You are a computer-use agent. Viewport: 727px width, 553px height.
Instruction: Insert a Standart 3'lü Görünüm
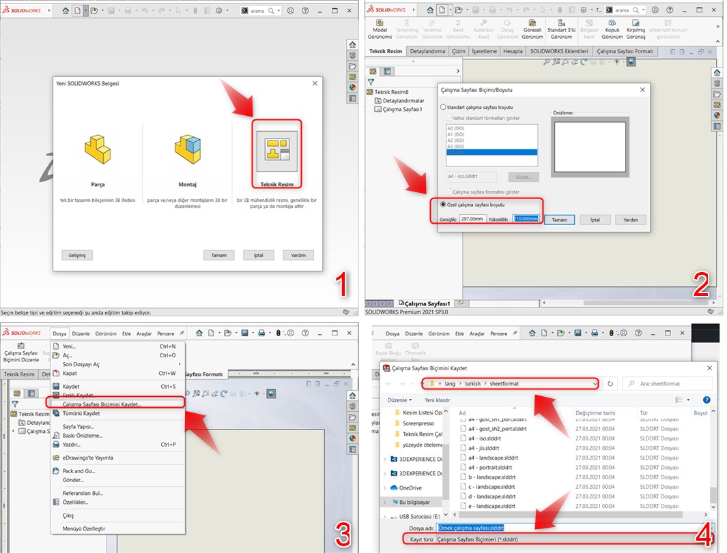pos(561,29)
